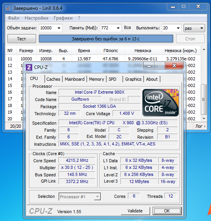Click the LinX title bar app icon

coord(8,8)
